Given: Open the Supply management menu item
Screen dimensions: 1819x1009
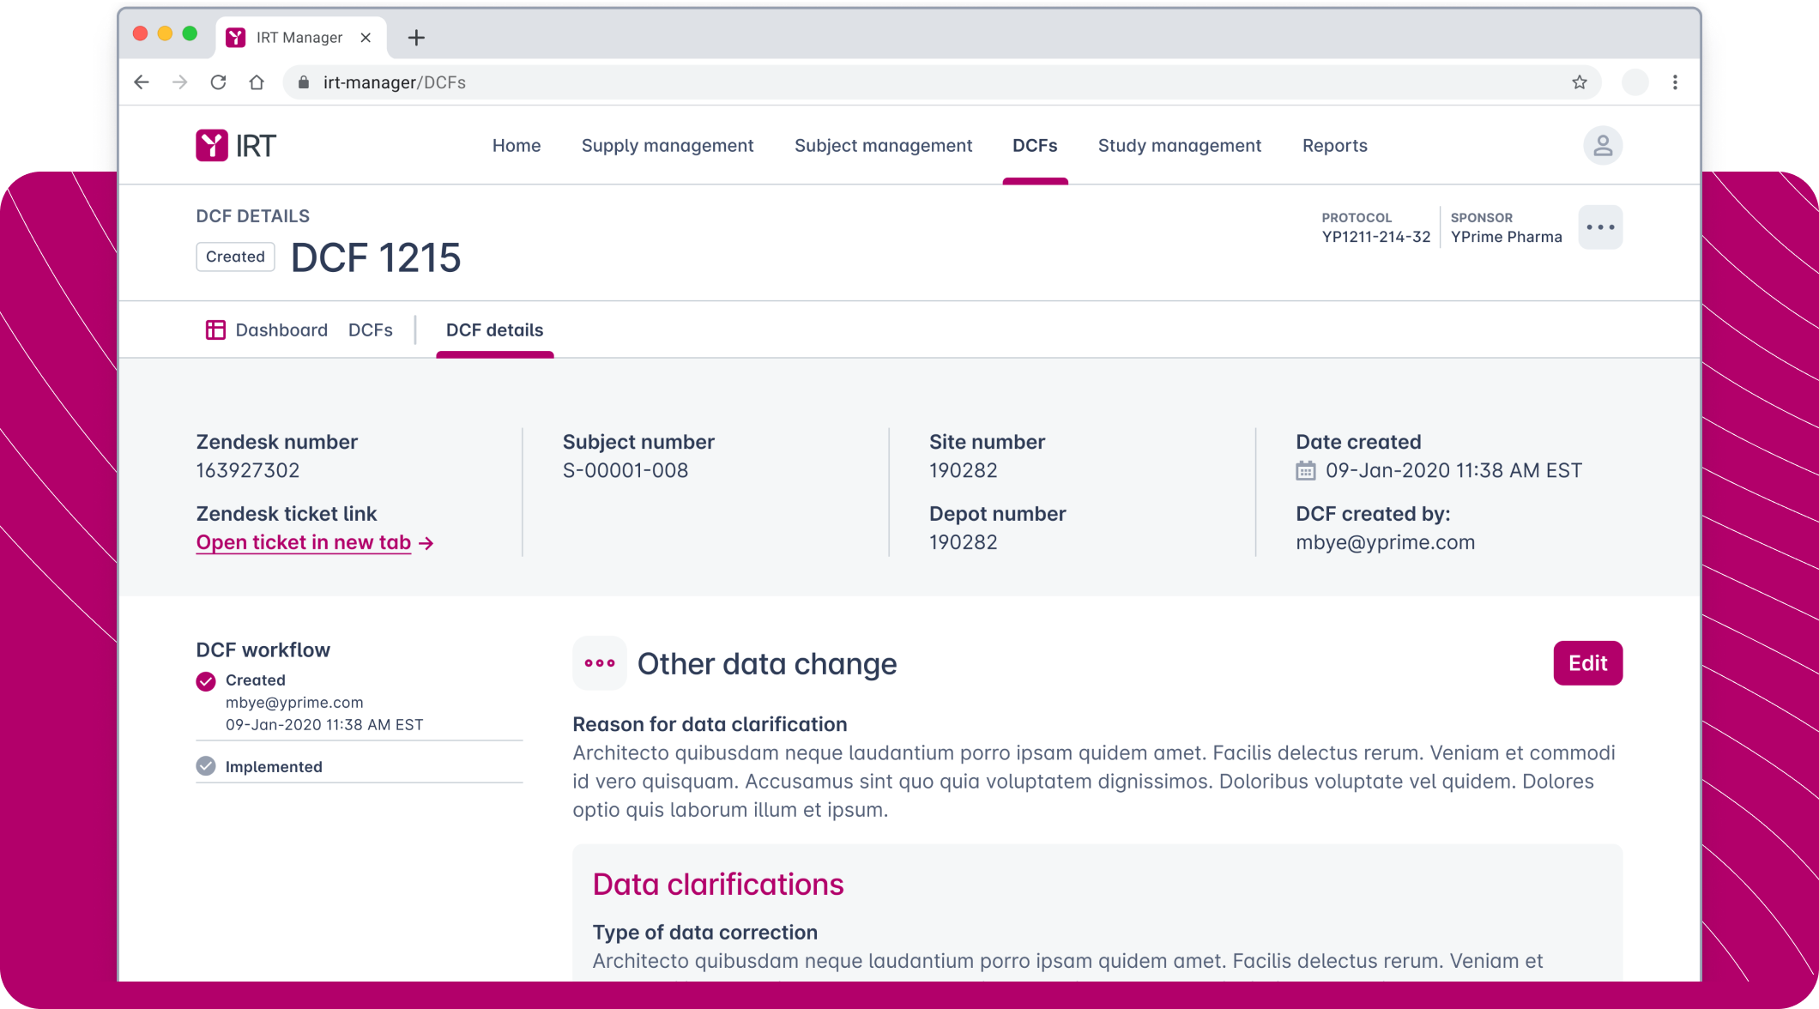Looking at the screenshot, I should tap(668, 146).
